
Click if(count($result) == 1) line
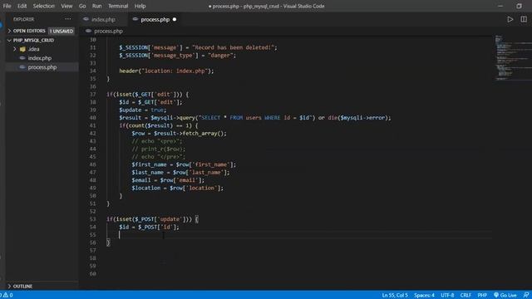[x=159, y=125]
